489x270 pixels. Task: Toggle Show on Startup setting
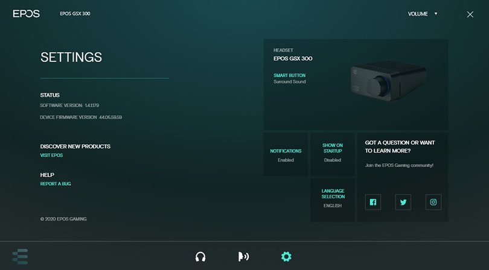click(332, 152)
